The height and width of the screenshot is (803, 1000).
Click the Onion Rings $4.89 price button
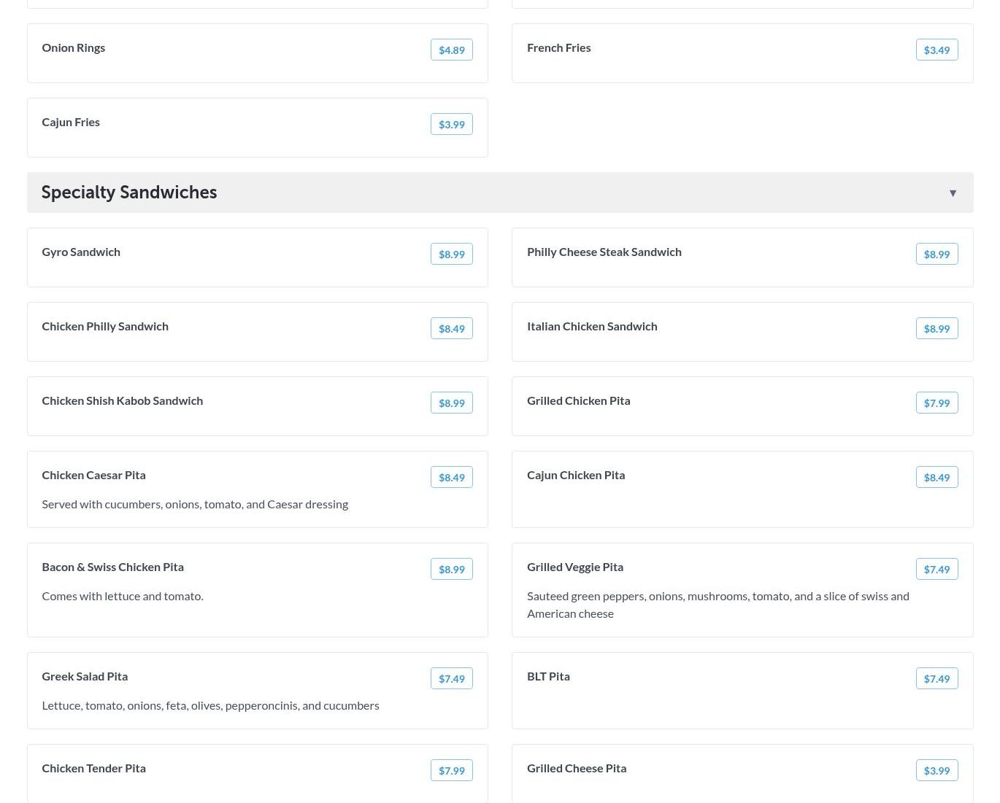(x=451, y=50)
